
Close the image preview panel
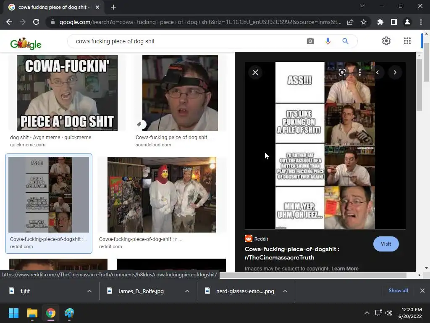click(255, 72)
